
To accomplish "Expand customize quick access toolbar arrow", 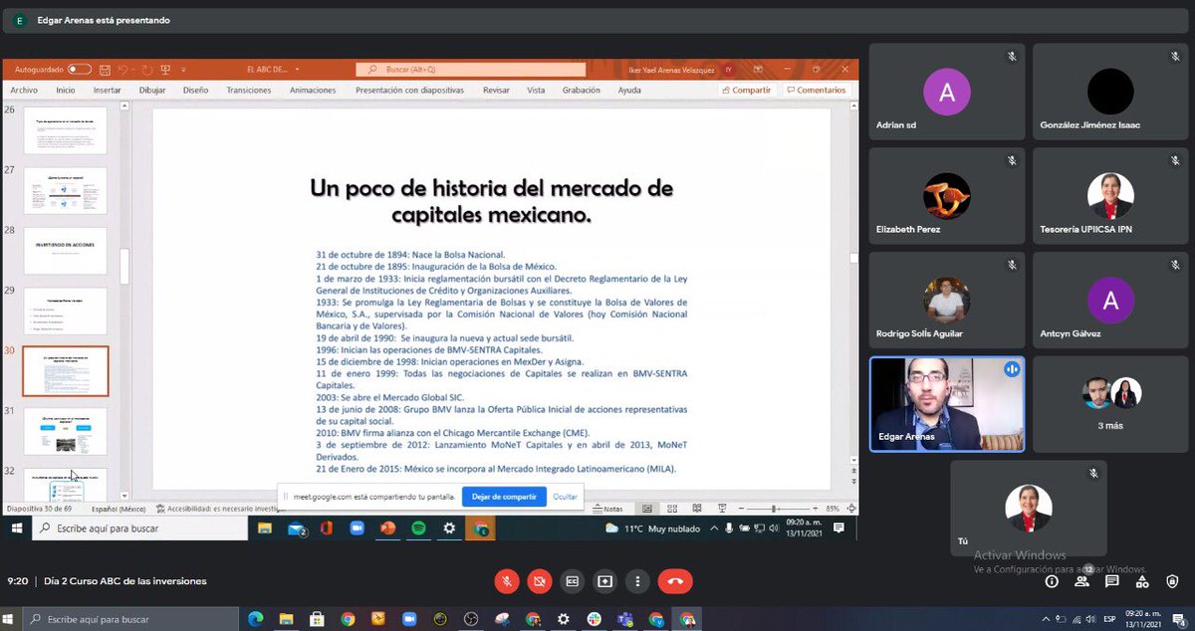I will coord(183,70).
